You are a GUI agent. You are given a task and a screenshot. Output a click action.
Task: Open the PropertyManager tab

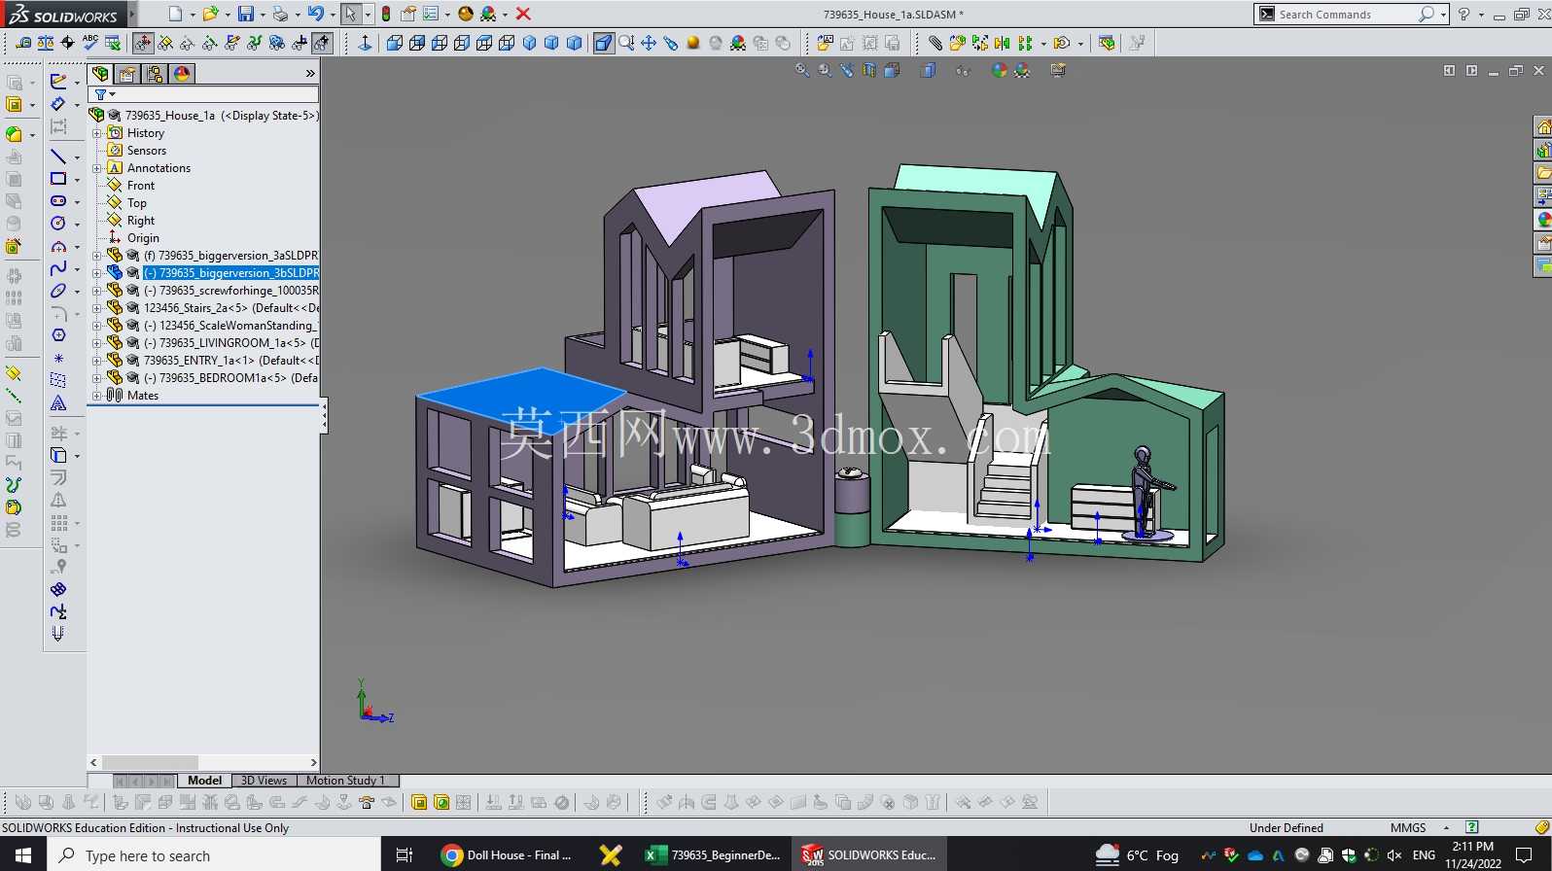click(x=127, y=74)
